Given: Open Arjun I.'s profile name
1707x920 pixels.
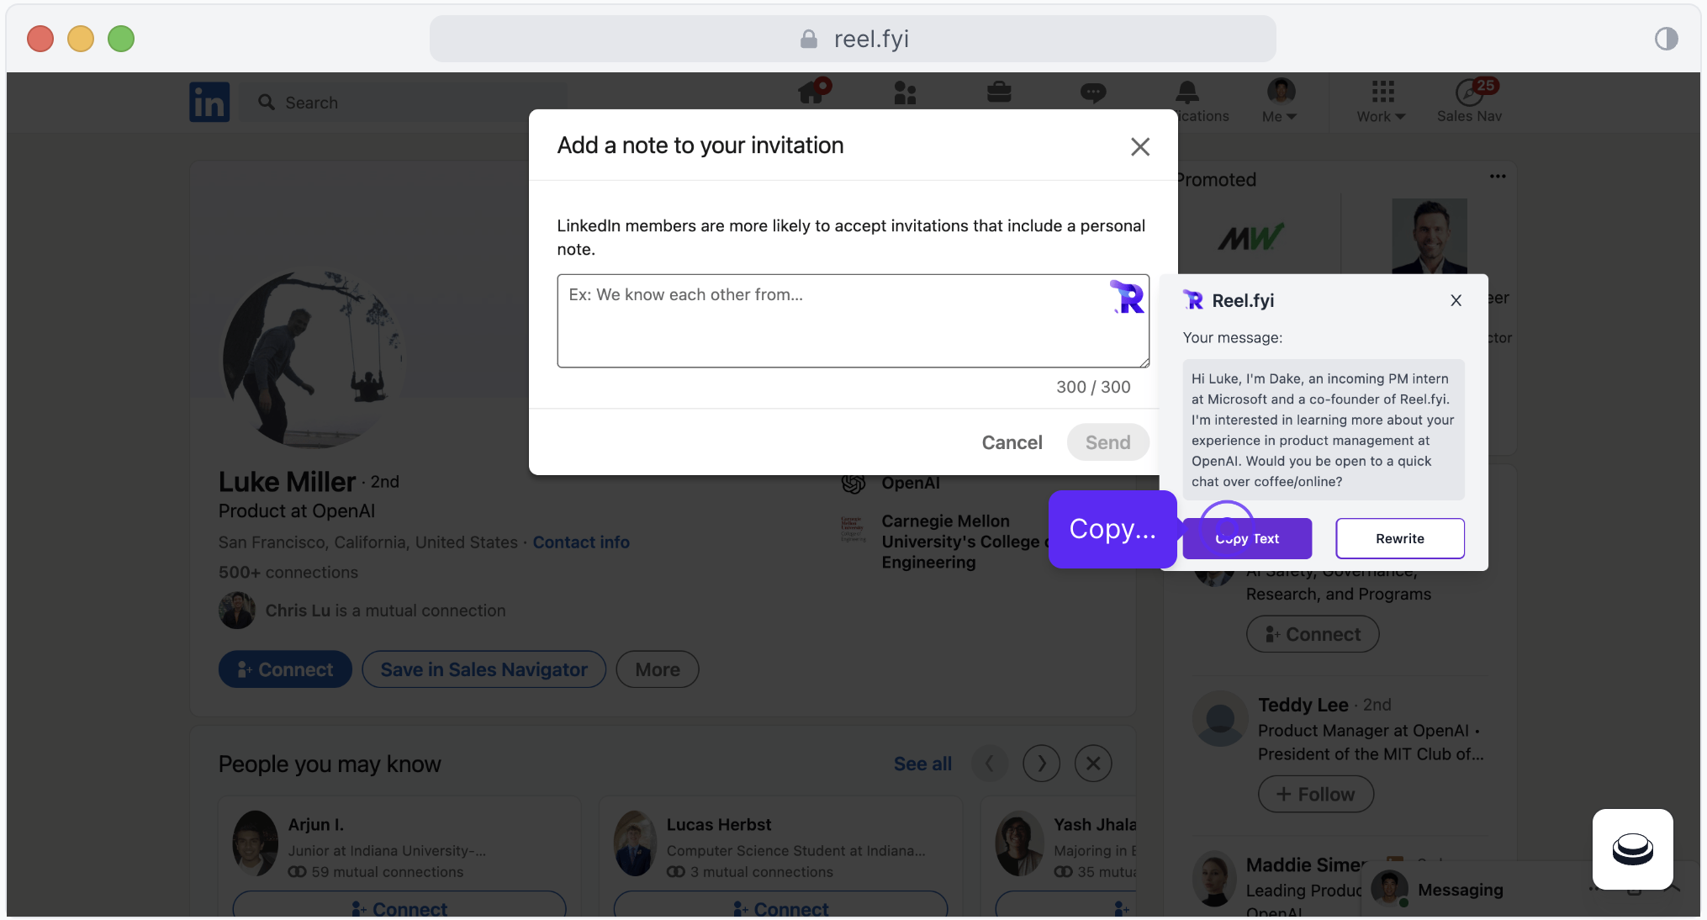Looking at the screenshot, I should (x=316, y=825).
